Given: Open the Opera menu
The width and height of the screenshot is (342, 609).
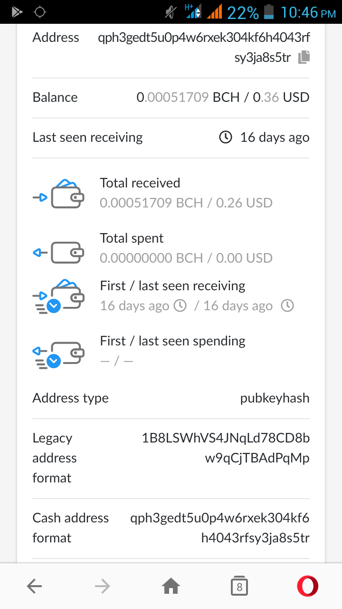Looking at the screenshot, I should [308, 586].
